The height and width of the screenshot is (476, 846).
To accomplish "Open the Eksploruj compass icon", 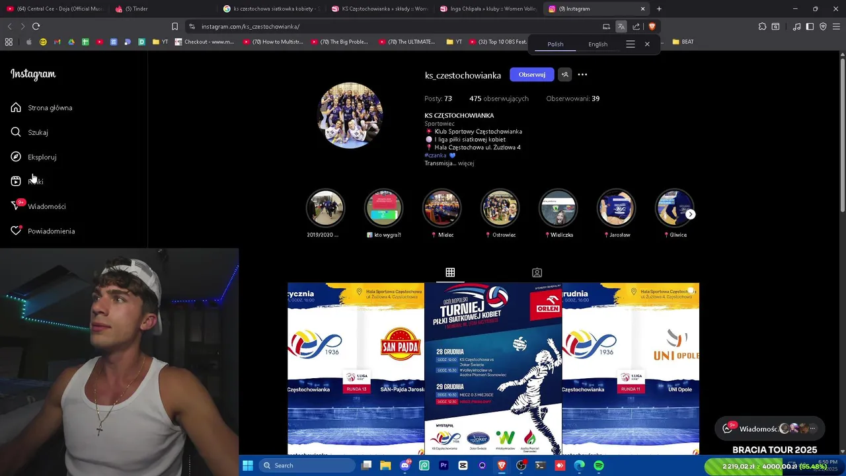I will click(x=16, y=157).
